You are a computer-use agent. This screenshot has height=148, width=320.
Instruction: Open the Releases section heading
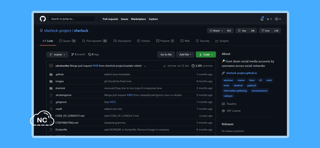(x=228, y=124)
